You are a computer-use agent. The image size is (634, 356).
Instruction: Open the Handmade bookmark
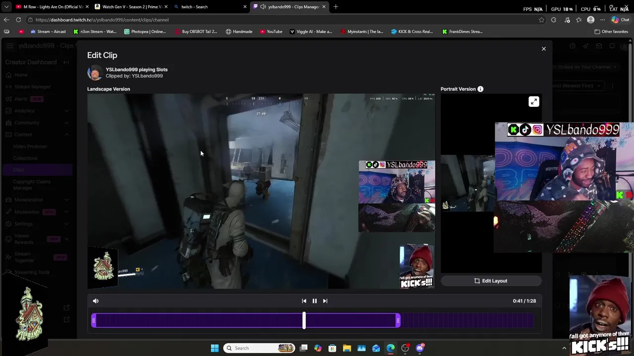(239, 32)
